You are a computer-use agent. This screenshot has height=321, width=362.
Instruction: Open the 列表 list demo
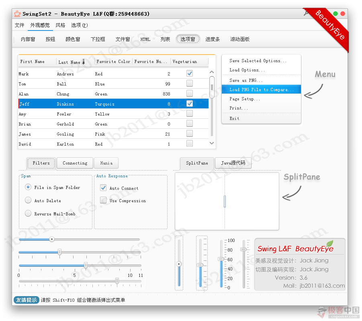165,39
